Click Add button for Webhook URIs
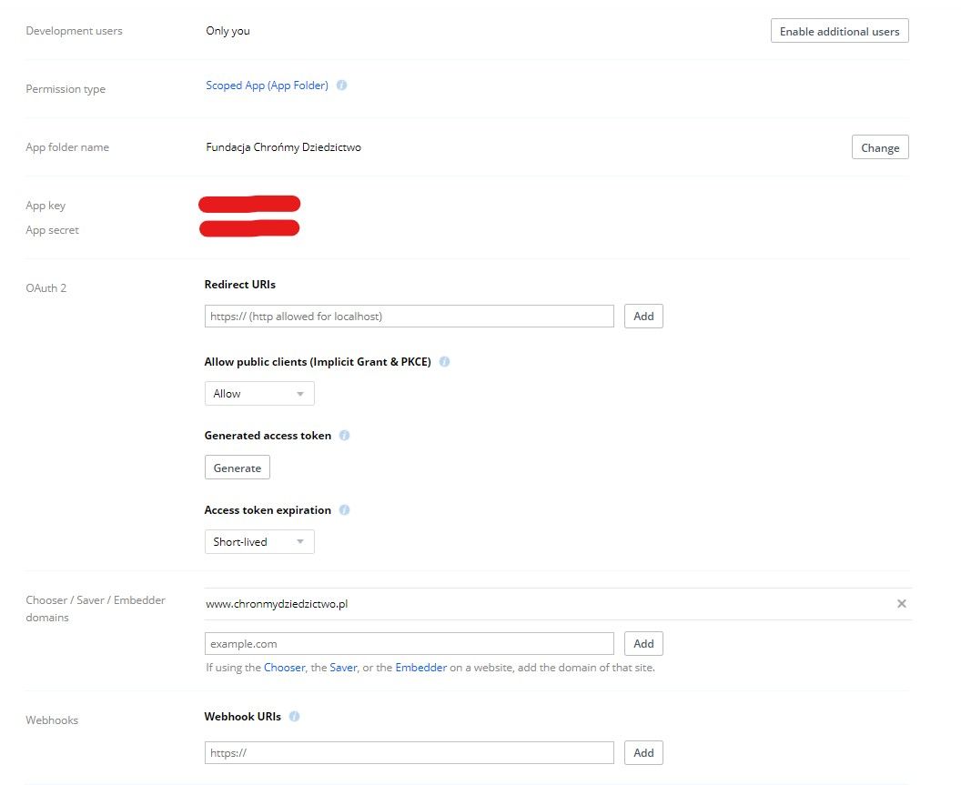Image resolution: width=961 pixels, height=785 pixels. (x=643, y=753)
